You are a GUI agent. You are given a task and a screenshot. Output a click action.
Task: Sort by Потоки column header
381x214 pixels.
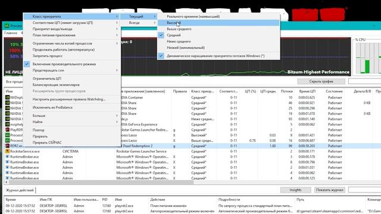pos(286,92)
